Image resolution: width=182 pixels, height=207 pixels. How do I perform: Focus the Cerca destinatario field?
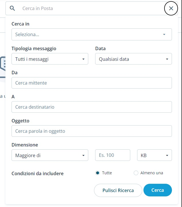pos(91,107)
